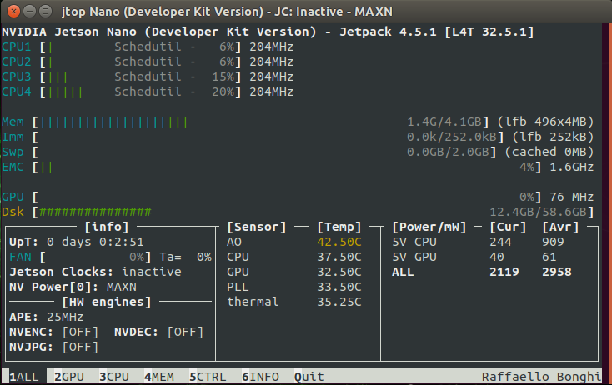Click the 12.4GB/58.6GB disk value
This screenshot has width=612, height=385.
coord(539,212)
